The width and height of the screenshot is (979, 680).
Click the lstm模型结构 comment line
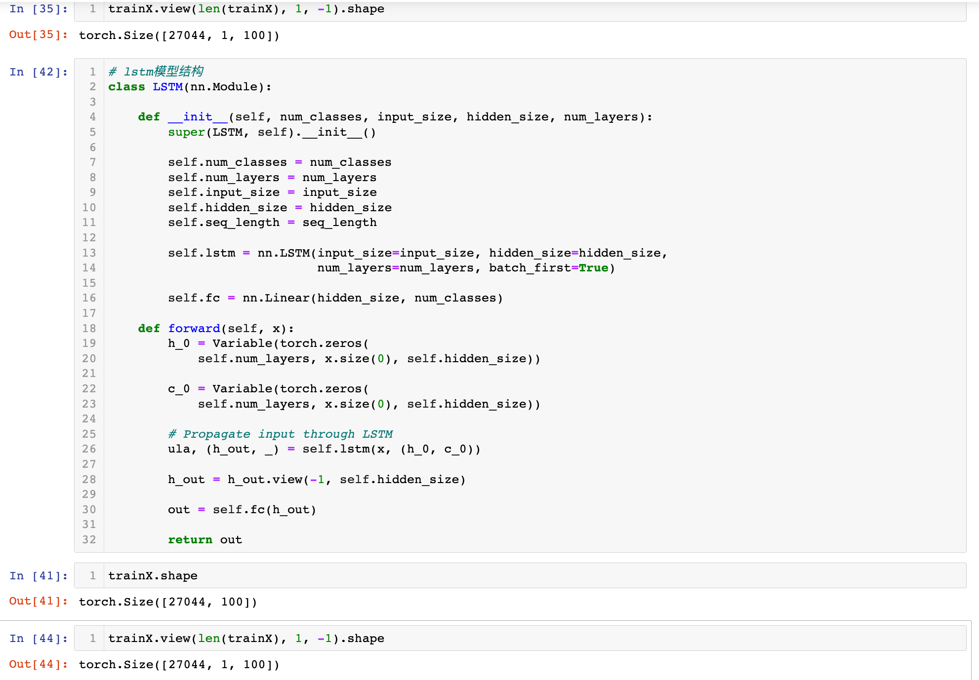(x=156, y=72)
